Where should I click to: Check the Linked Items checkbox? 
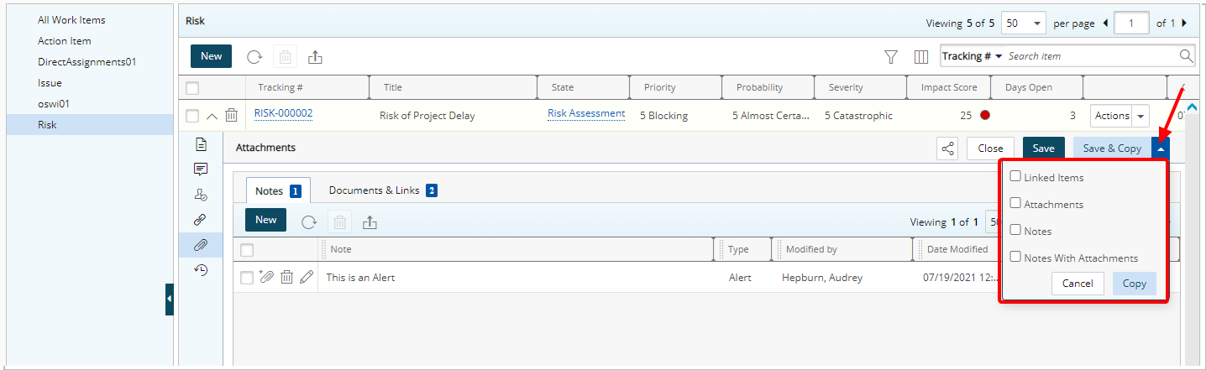[x=1015, y=176]
